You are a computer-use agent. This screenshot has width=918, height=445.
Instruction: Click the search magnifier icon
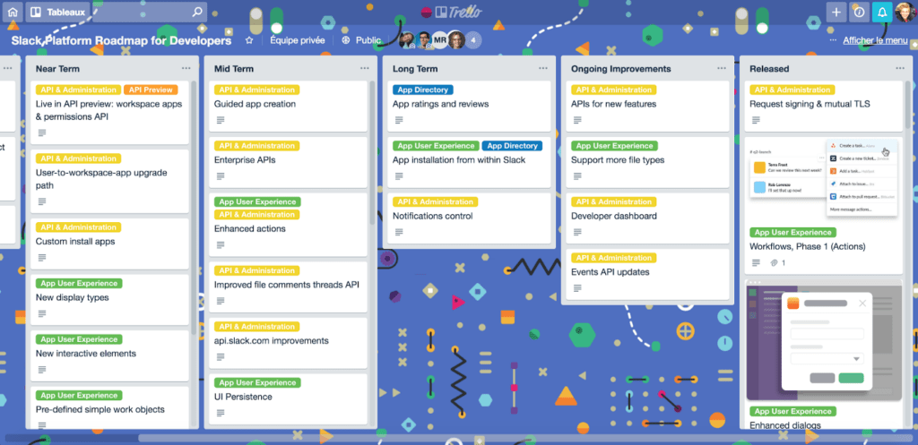[197, 11]
